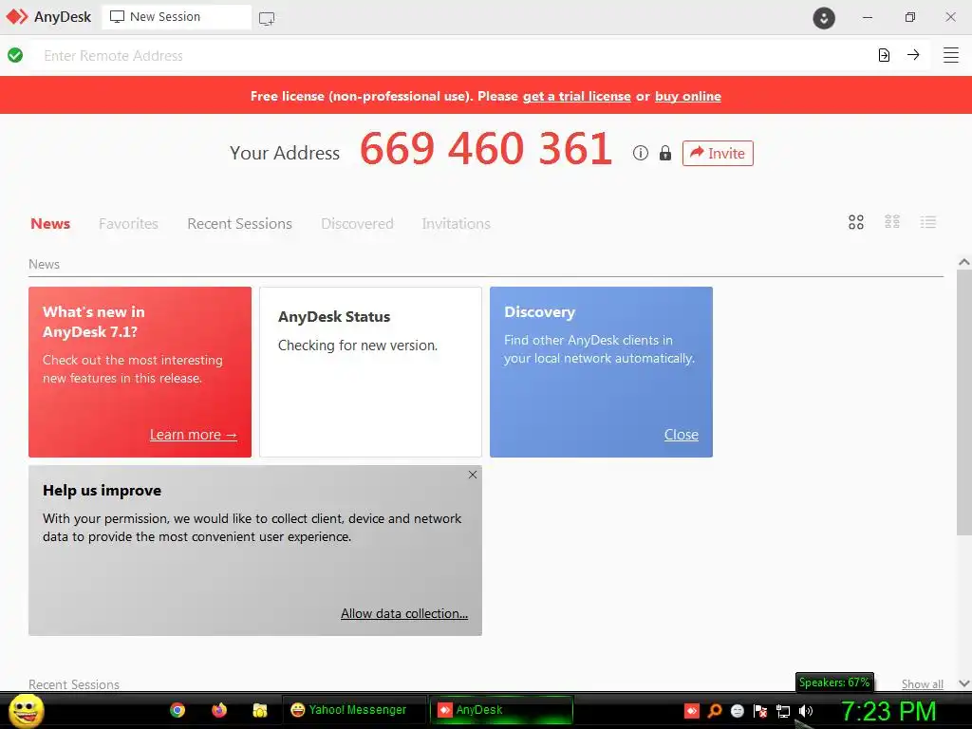Switch to Yahoo! Messenger taskbar button

pos(355,710)
